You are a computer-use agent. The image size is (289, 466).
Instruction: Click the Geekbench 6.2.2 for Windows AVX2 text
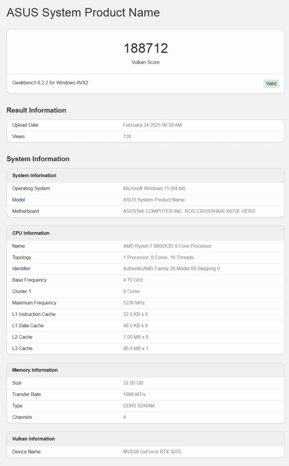(x=50, y=83)
